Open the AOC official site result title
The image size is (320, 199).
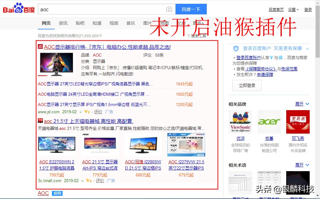43,193
